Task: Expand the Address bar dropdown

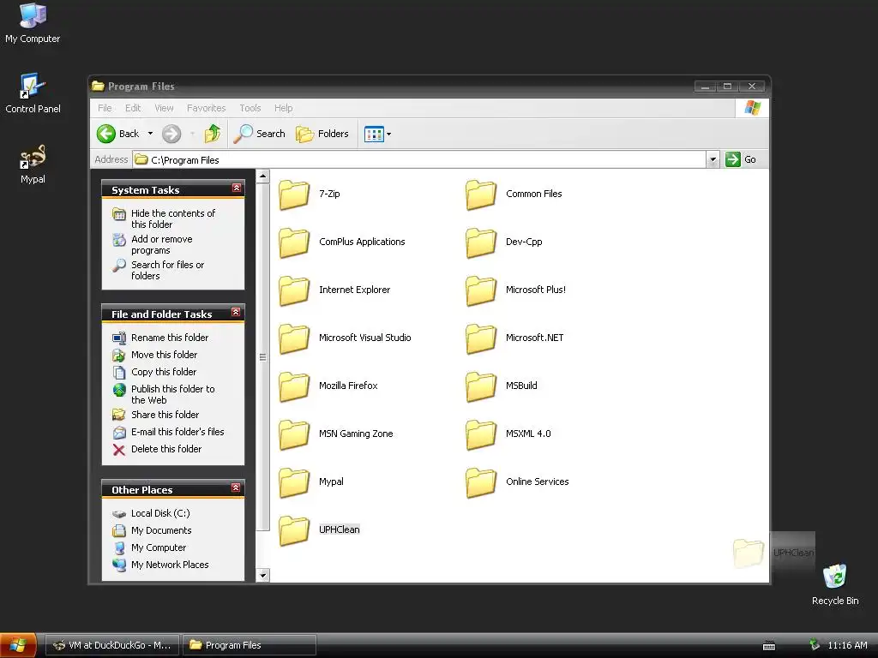Action: [x=713, y=159]
